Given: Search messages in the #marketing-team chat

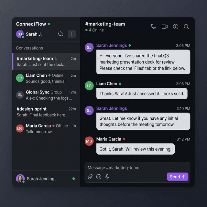Looking at the screenshot, I should pos(186,27).
